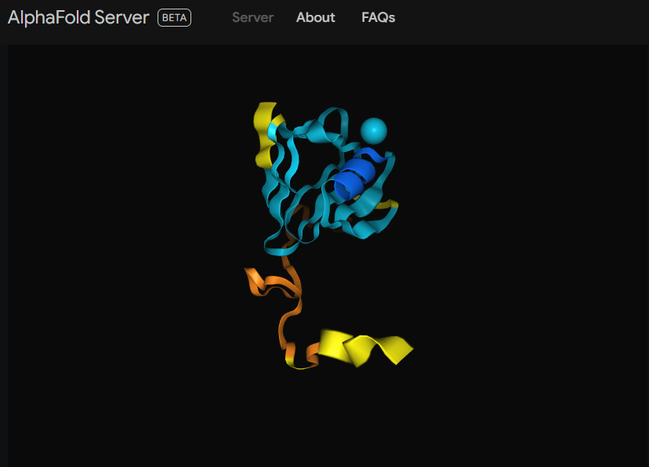Viewport: 649px width, 467px height.
Task: Open the About page
Action: point(315,17)
